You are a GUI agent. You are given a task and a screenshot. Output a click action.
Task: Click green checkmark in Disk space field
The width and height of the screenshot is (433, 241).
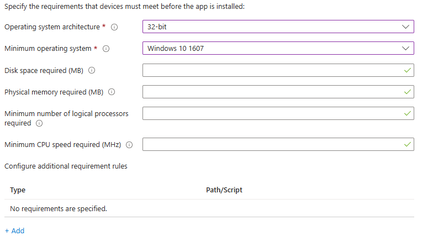pos(408,70)
